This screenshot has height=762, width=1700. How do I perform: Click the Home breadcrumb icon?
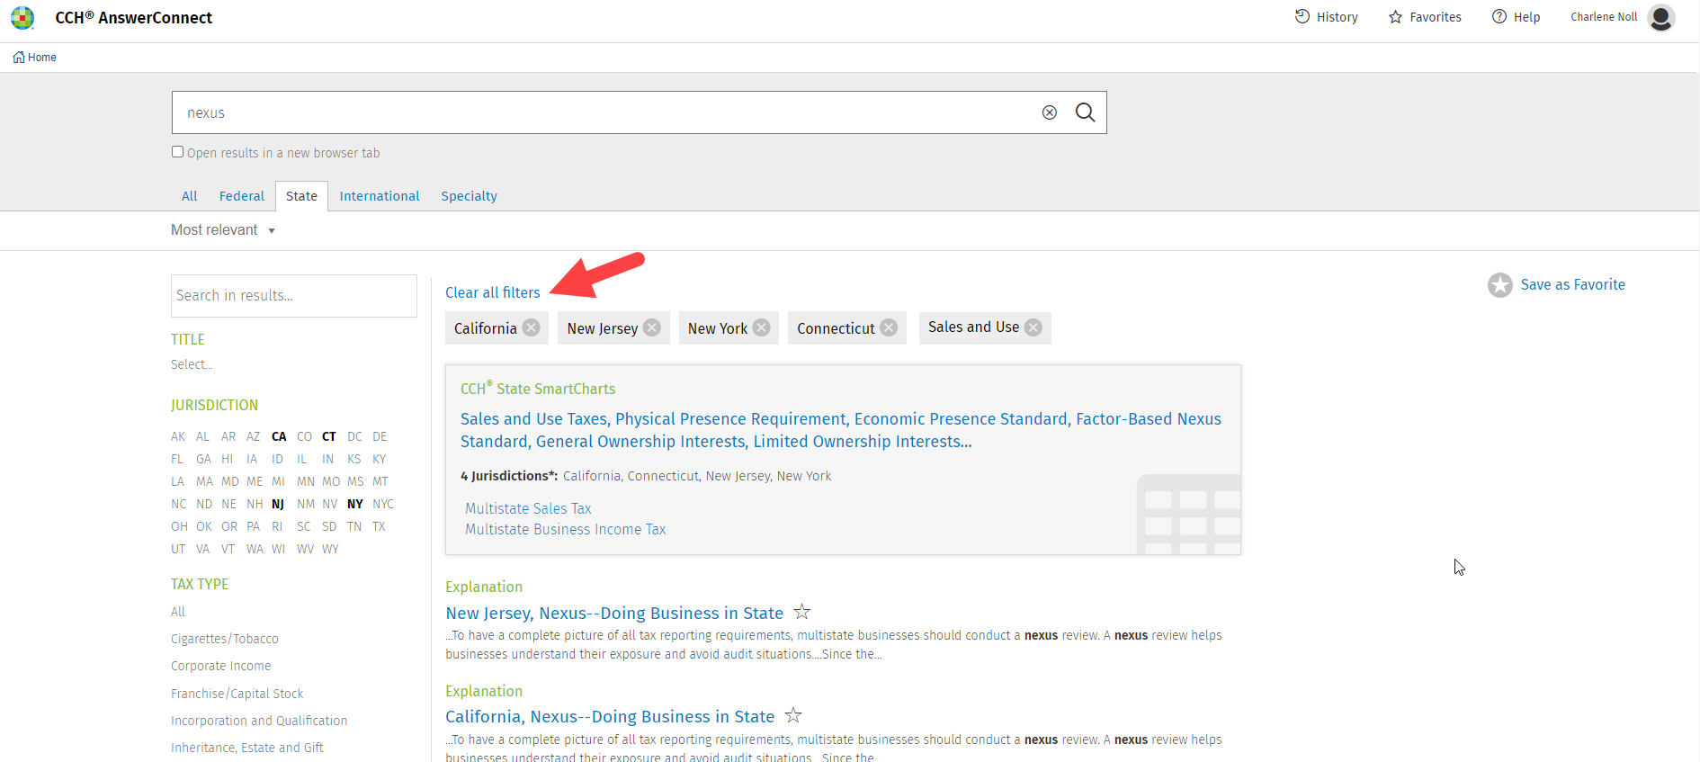19,57
